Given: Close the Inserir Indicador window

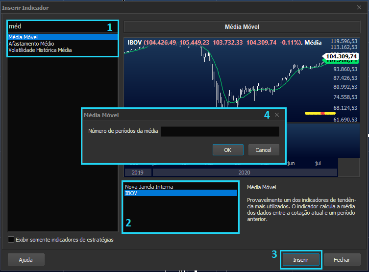Looking at the screenshot, I should [359, 7].
